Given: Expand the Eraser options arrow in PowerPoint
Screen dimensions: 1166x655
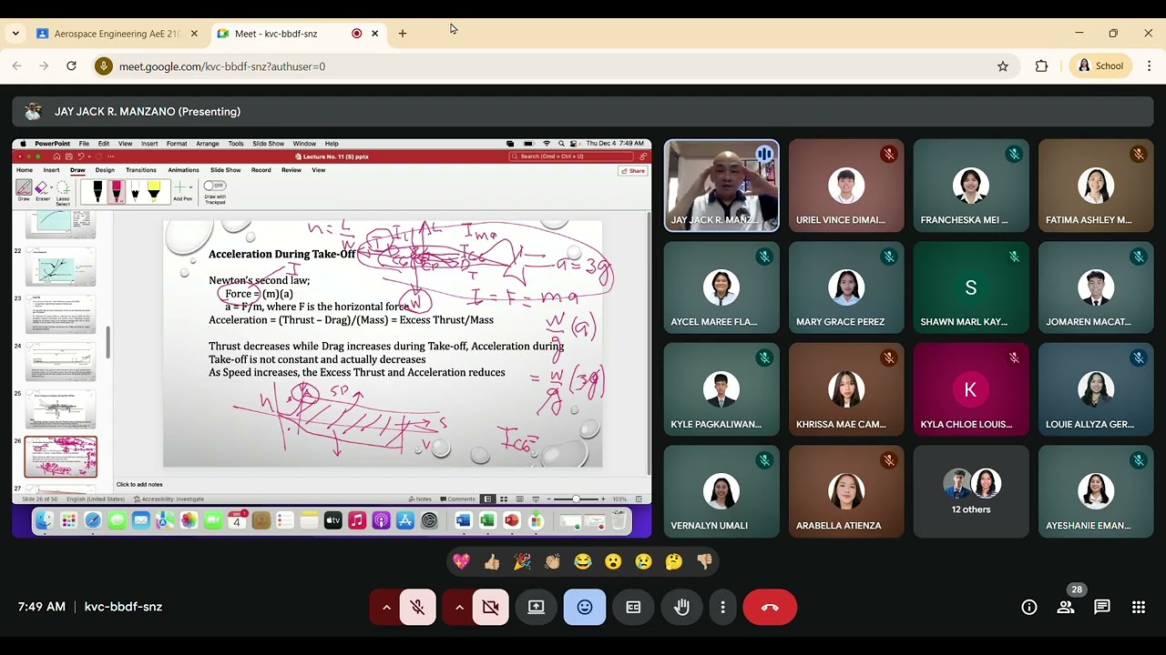Looking at the screenshot, I should pos(52,187).
